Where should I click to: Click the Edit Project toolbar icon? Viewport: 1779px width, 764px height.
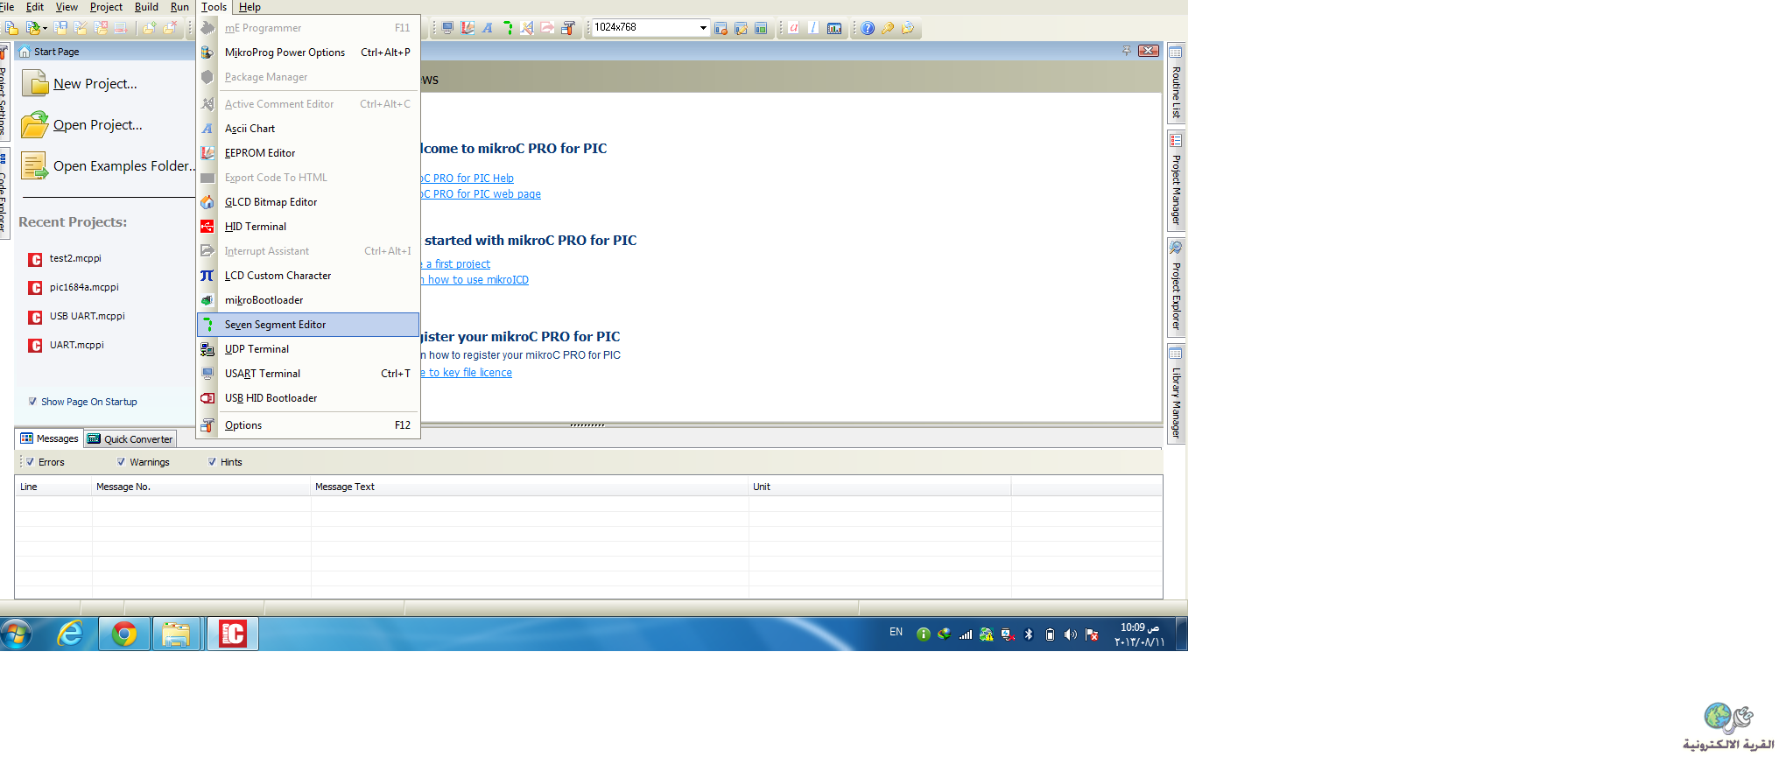click(81, 28)
